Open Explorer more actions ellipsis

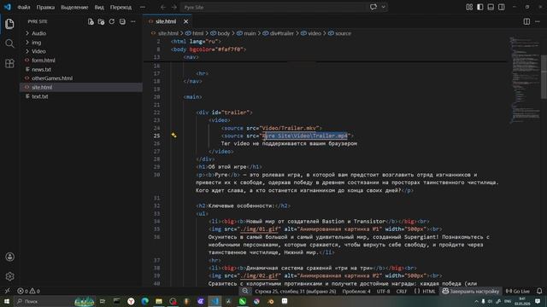coord(133,21)
